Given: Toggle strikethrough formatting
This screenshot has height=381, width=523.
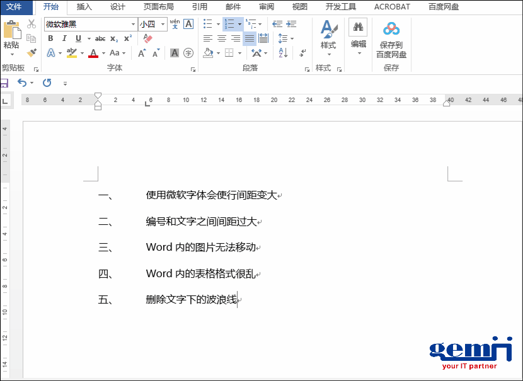Looking at the screenshot, I should coord(101,37).
